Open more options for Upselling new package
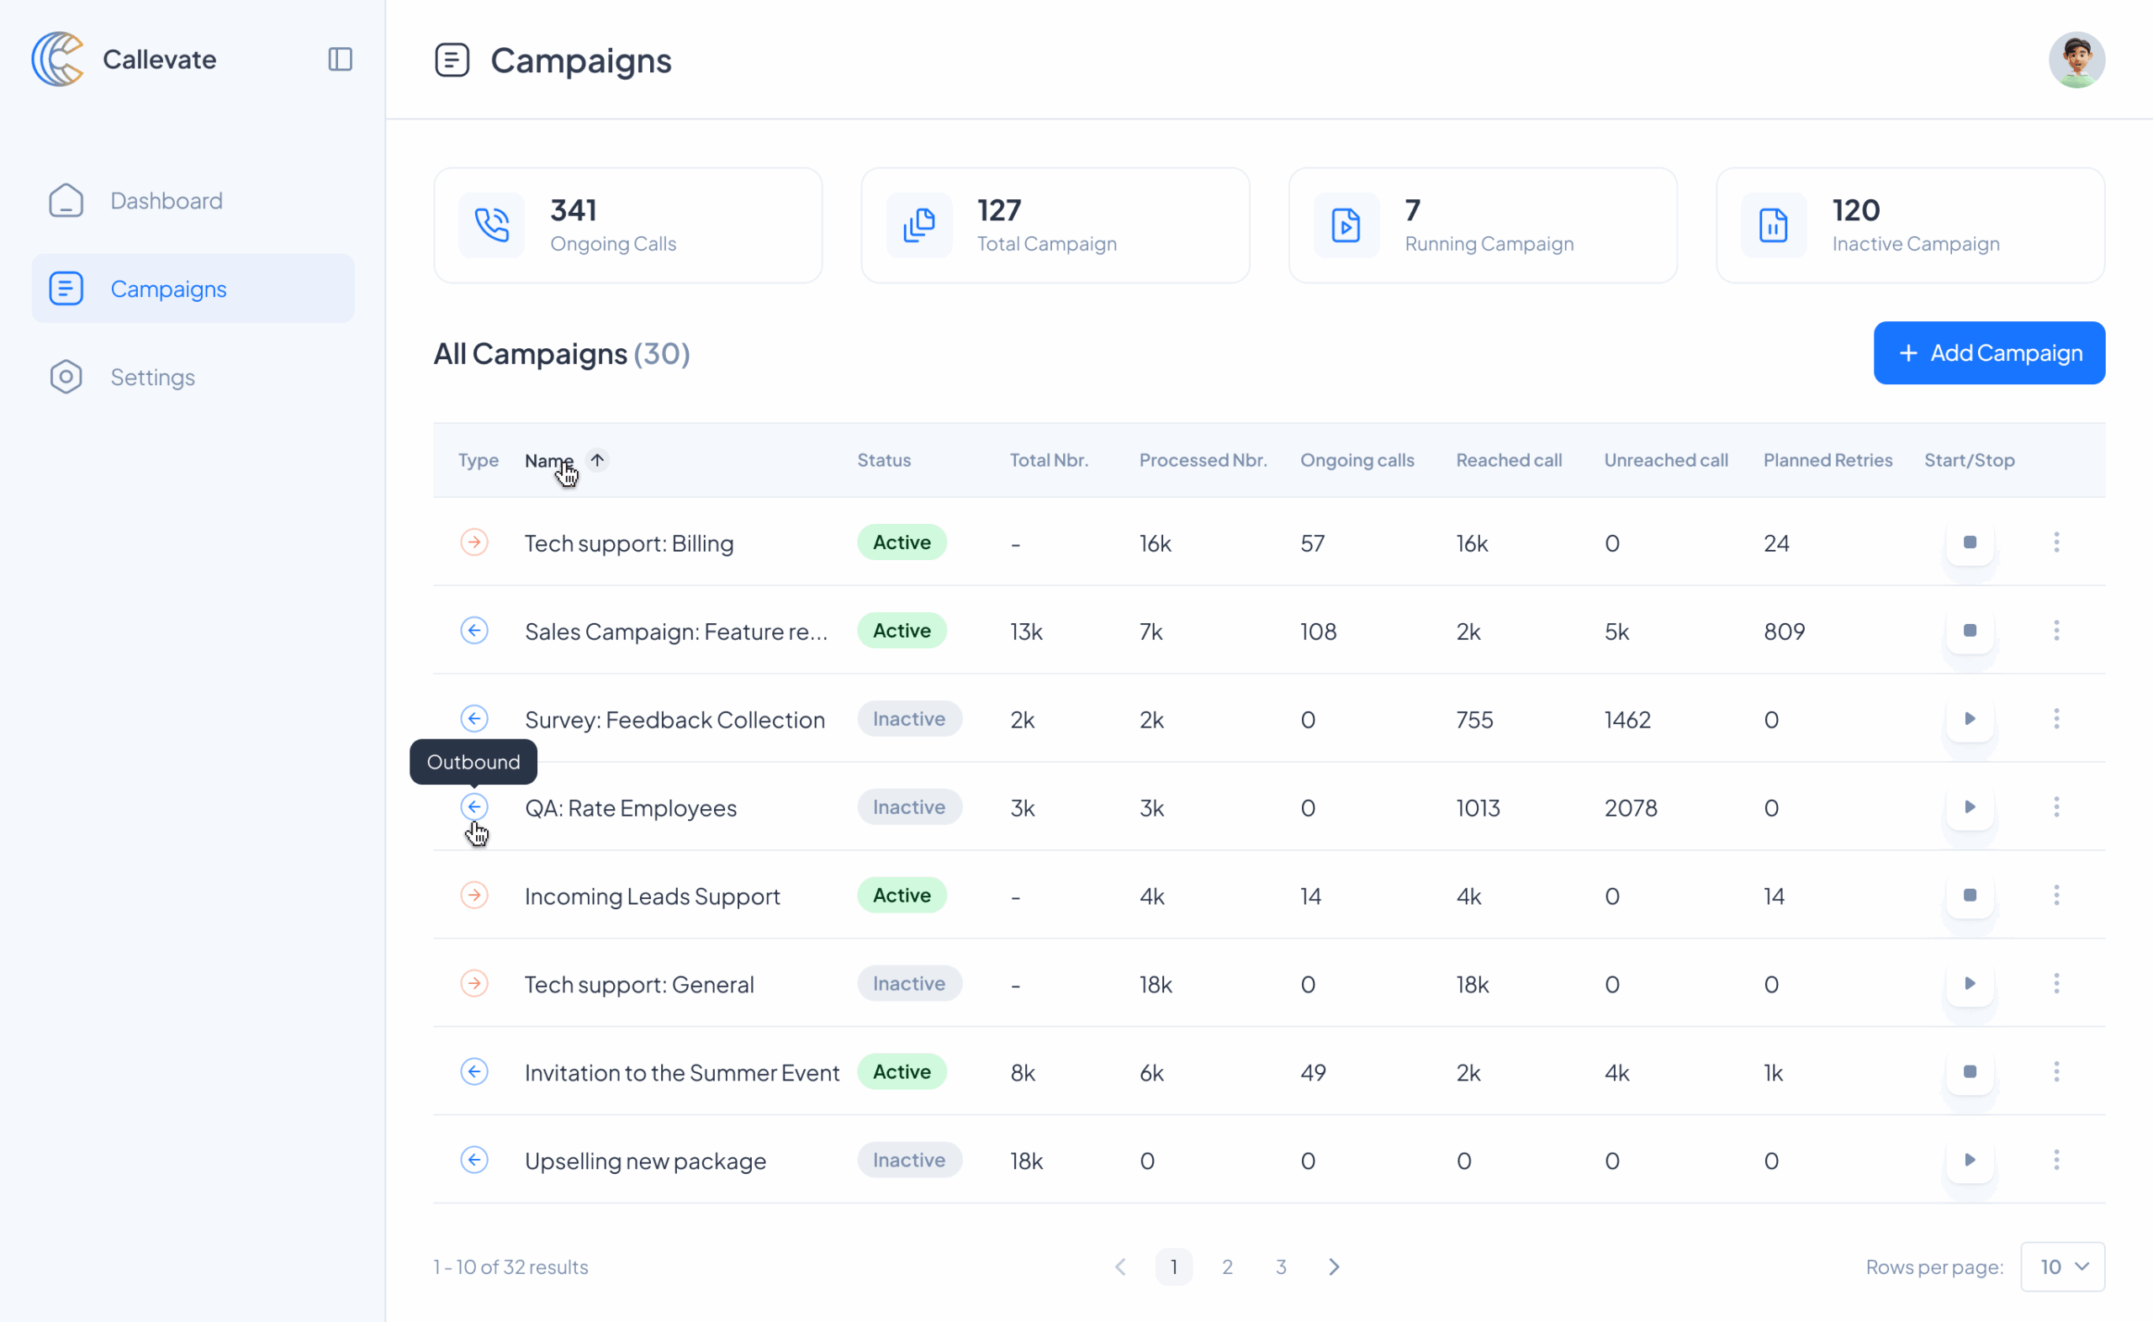 tap(2057, 1161)
